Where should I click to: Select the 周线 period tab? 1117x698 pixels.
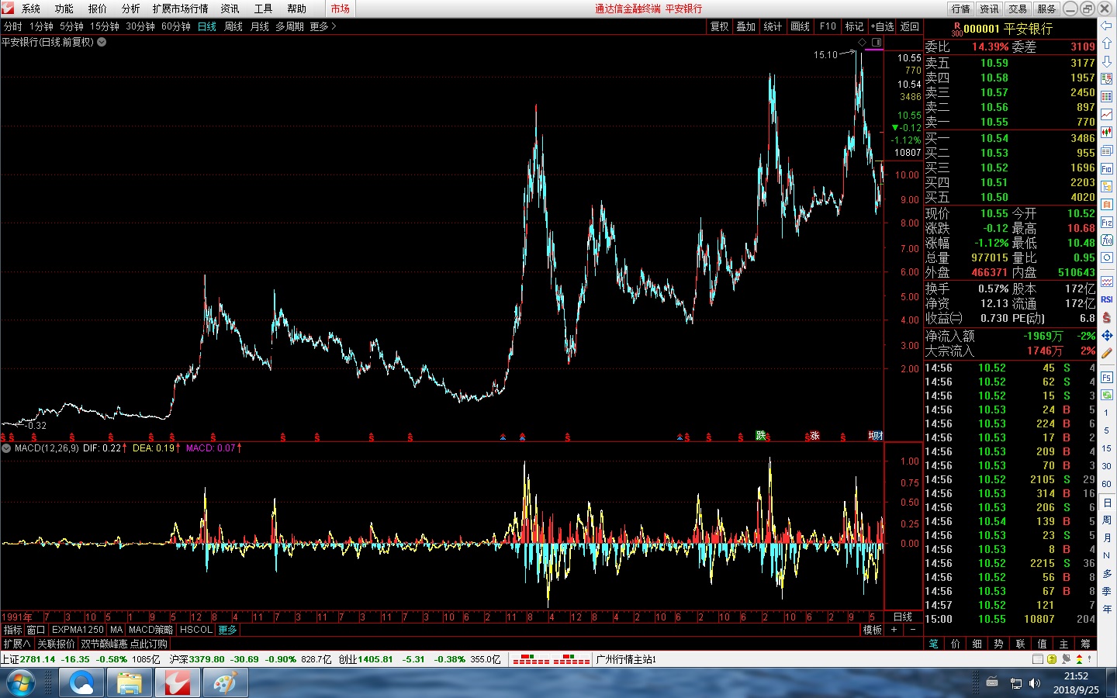233,26
